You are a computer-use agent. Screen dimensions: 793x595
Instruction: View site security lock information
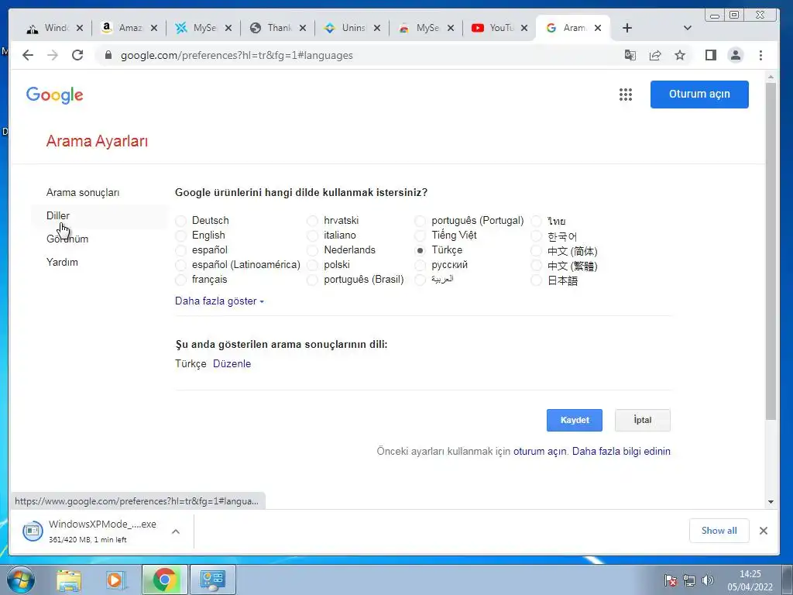[x=108, y=55]
